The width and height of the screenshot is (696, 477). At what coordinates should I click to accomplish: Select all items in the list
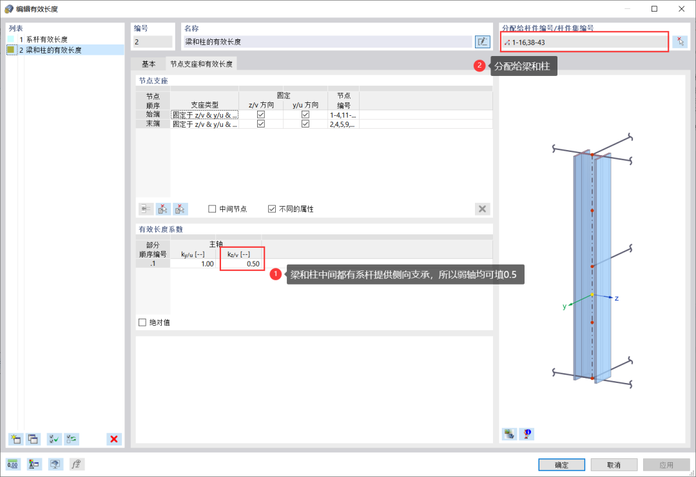(54, 439)
